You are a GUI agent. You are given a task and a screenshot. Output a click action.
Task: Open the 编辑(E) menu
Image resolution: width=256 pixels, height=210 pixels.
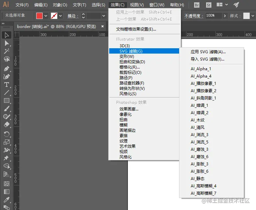click(x=41, y=5)
